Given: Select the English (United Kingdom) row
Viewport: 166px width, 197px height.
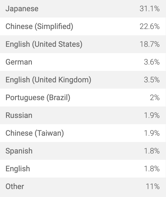Looking at the screenshot, I should click(83, 80).
